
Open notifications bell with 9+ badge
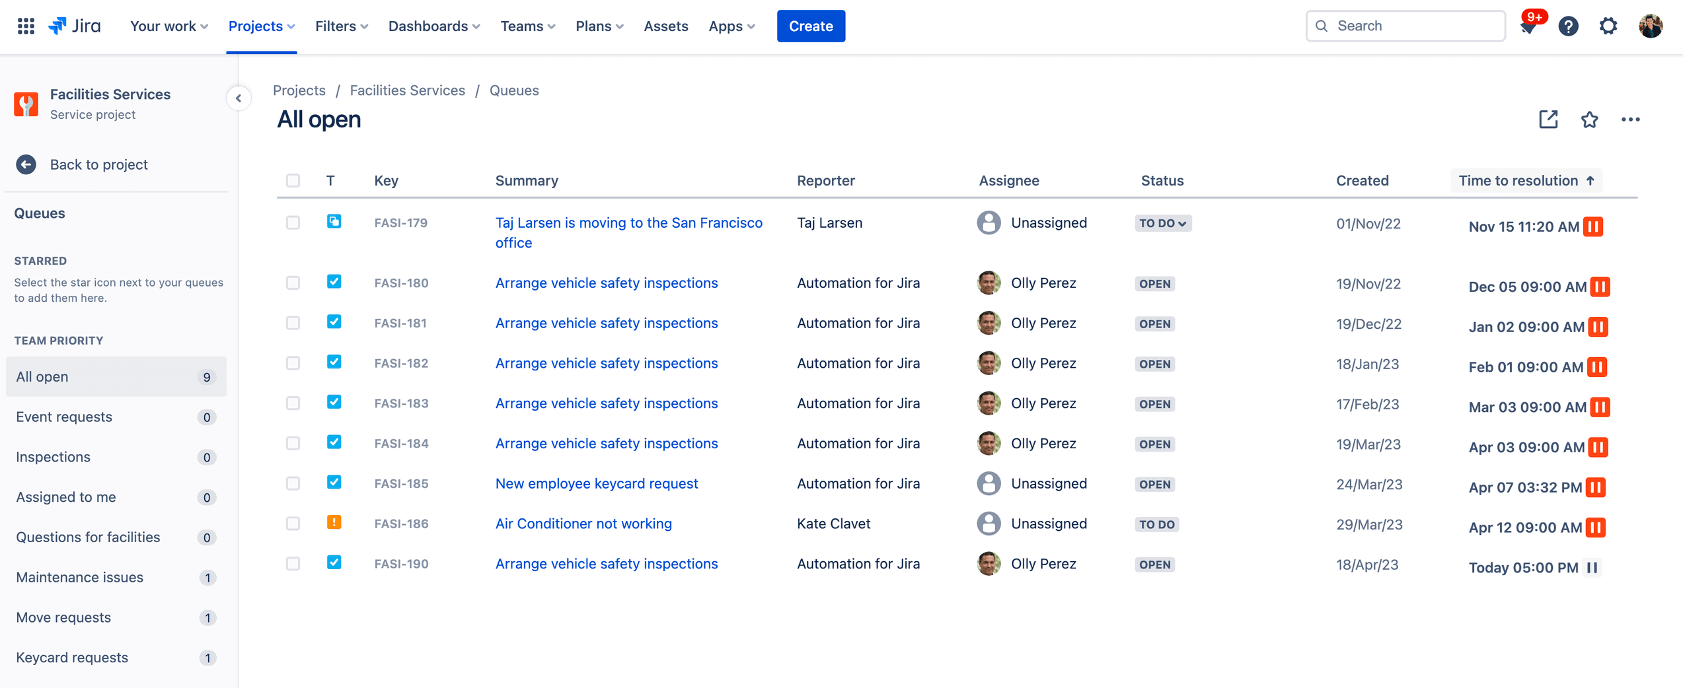click(x=1528, y=27)
